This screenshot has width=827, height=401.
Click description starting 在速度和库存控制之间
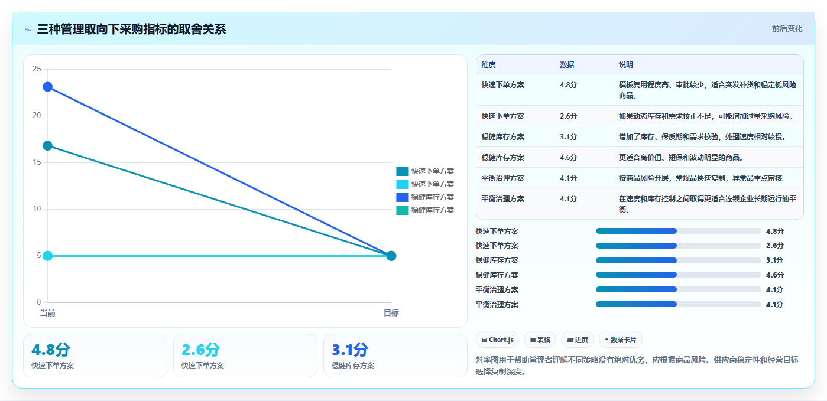pyautogui.click(x=708, y=204)
